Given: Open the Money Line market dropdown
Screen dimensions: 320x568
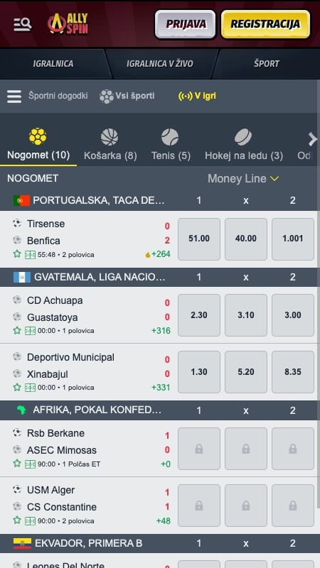Looking at the screenshot, I should click(x=242, y=179).
